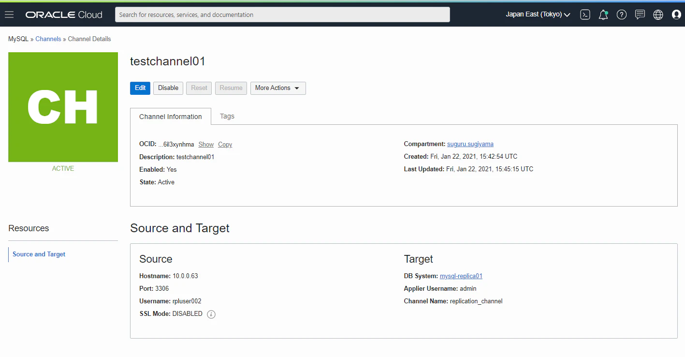Copy the OCID
The height and width of the screenshot is (357, 685).
coord(225,144)
